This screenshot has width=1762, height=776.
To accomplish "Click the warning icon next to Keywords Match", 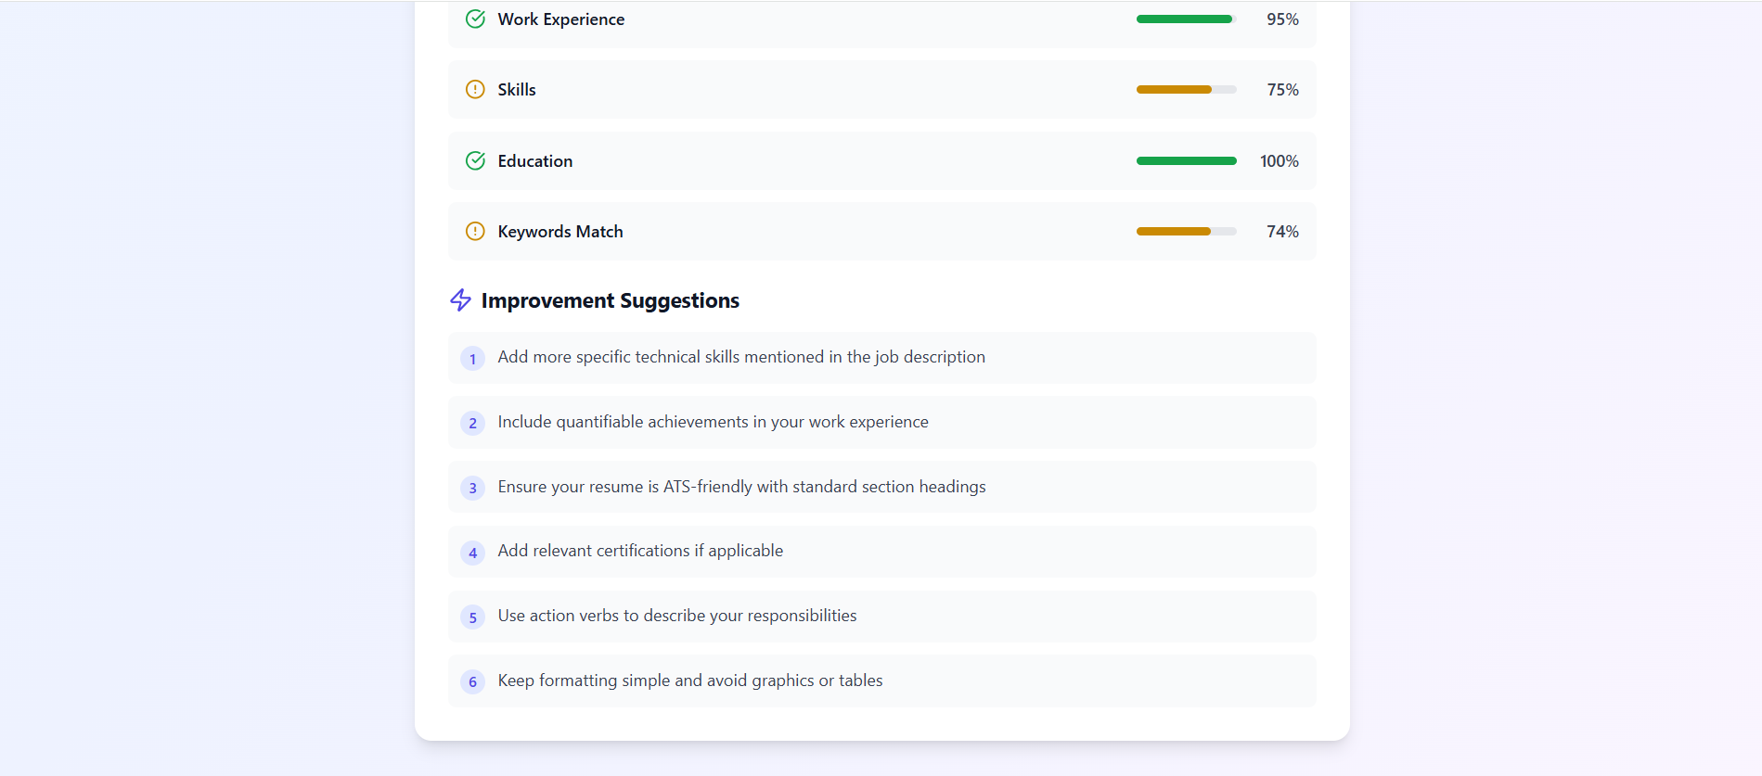I will pos(474,231).
